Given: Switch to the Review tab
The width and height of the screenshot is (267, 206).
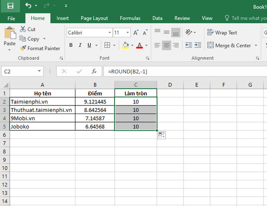Looking at the screenshot, I should click(182, 18).
